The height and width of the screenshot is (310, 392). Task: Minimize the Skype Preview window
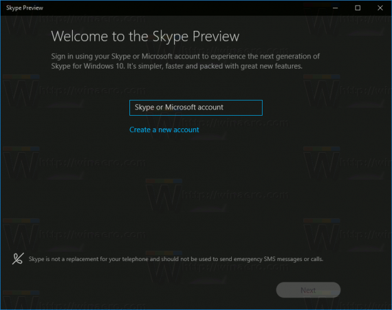coord(335,8)
